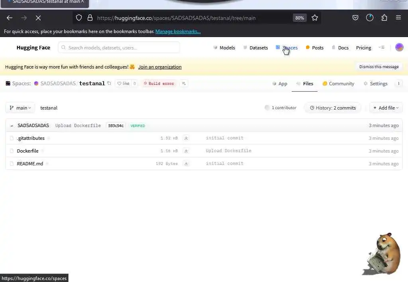Screen dimensions: 408x282
Task: Open the SADSADSADAS owner profile link
Action: [x=58, y=83]
